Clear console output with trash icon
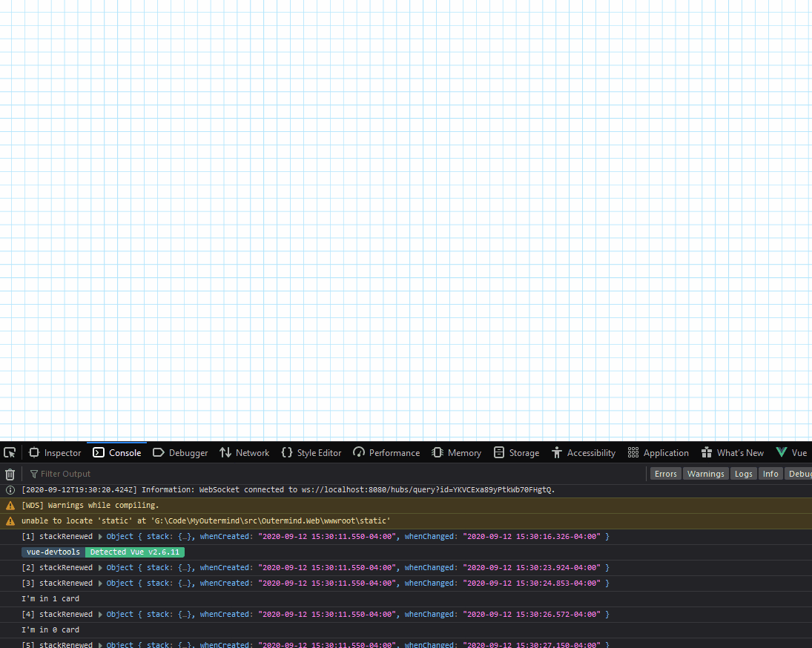This screenshot has width=812, height=648. tap(10, 474)
